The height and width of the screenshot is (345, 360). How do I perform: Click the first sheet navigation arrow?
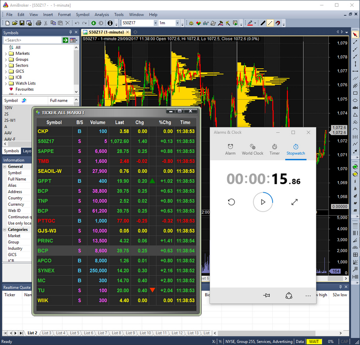tap(5, 333)
